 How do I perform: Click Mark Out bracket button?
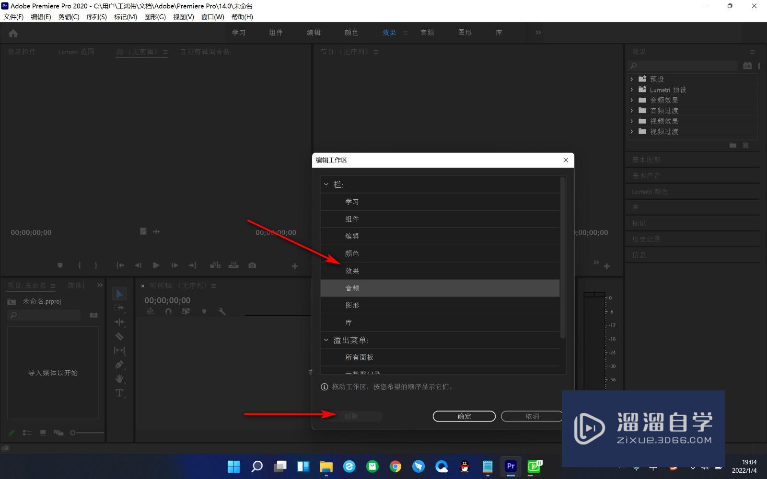(96, 265)
